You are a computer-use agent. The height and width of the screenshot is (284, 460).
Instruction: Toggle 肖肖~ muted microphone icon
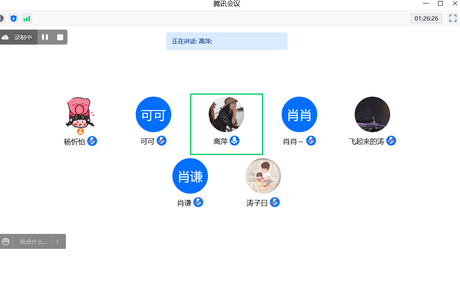[311, 141]
